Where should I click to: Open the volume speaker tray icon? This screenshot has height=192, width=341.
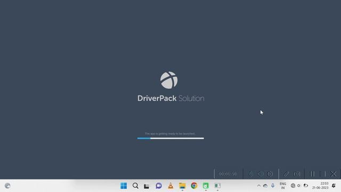pos(299,186)
